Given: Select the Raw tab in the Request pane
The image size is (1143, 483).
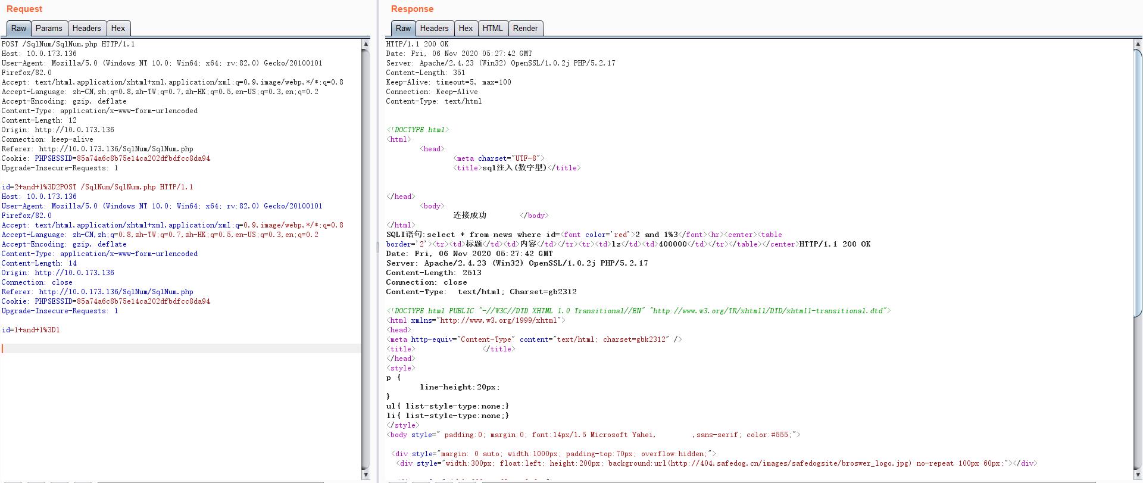Looking at the screenshot, I should pos(18,28).
